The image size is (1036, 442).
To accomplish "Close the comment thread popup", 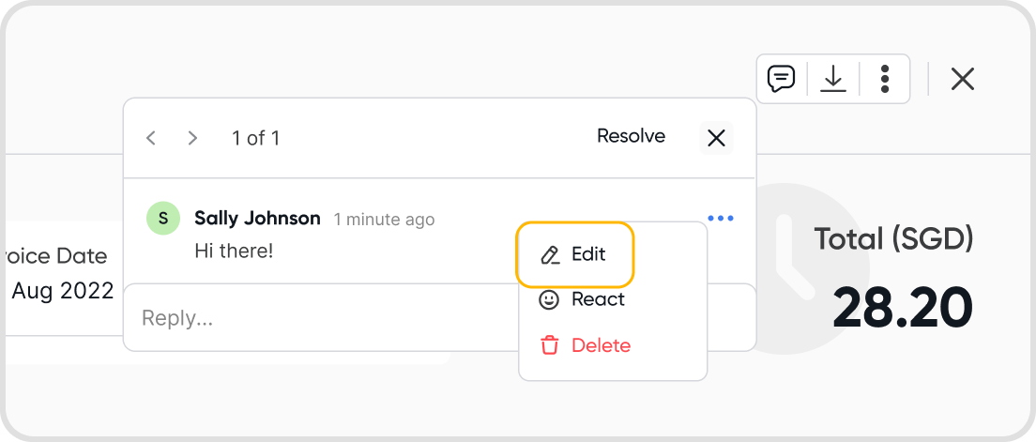I will coord(716,138).
